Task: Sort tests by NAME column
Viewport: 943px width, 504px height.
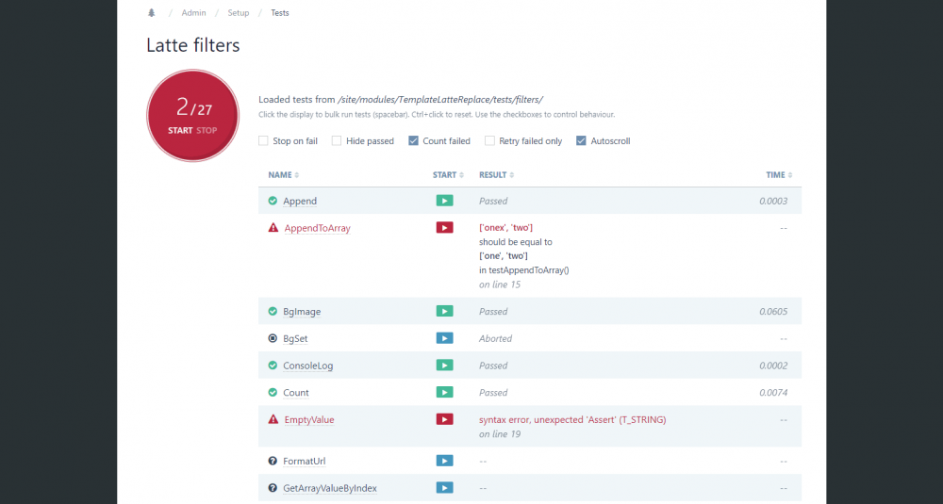Action: tap(283, 175)
